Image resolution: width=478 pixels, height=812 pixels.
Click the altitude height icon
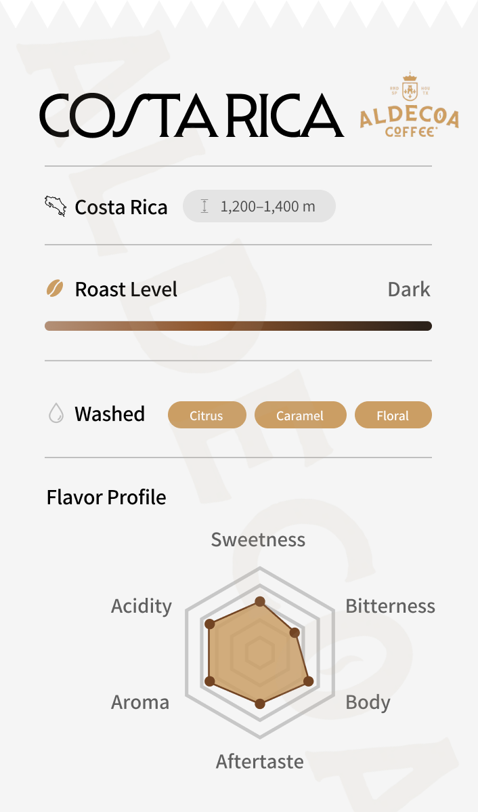click(204, 206)
